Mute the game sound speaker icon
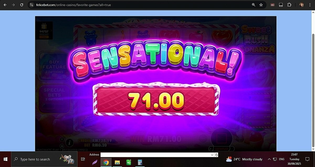The width and height of the screenshot is (315, 167). (x=62, y=146)
